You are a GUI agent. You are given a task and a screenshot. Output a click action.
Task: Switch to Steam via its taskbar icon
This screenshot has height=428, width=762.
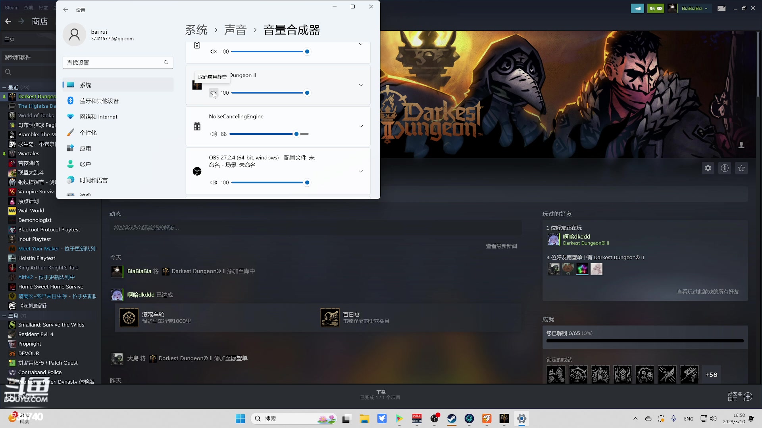[x=452, y=419]
